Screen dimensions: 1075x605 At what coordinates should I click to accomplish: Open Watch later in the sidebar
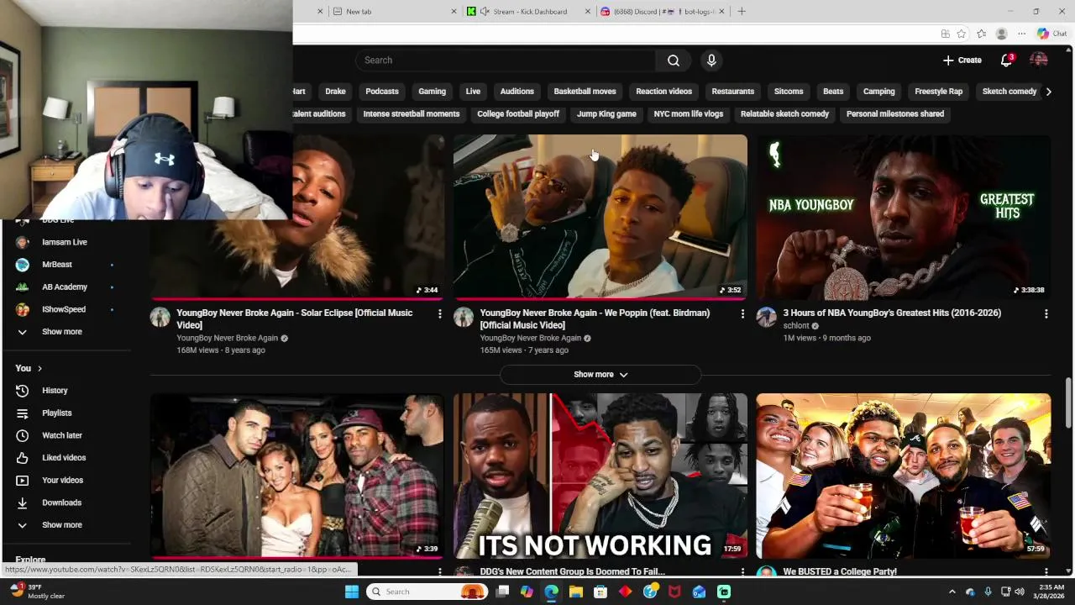tap(61, 435)
